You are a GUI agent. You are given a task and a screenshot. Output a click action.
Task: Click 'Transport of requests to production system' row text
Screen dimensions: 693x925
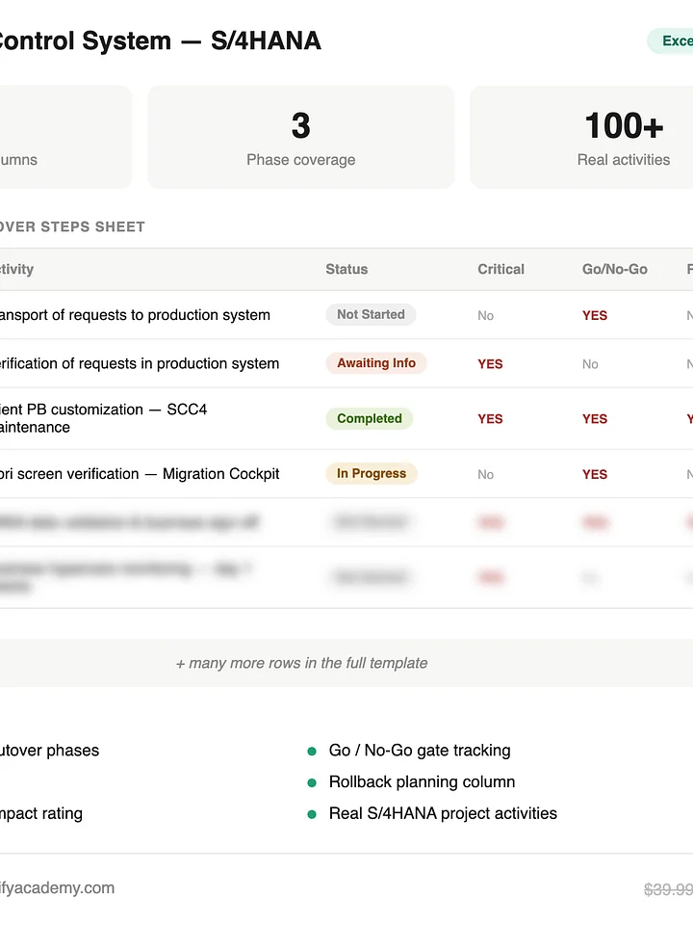point(135,315)
